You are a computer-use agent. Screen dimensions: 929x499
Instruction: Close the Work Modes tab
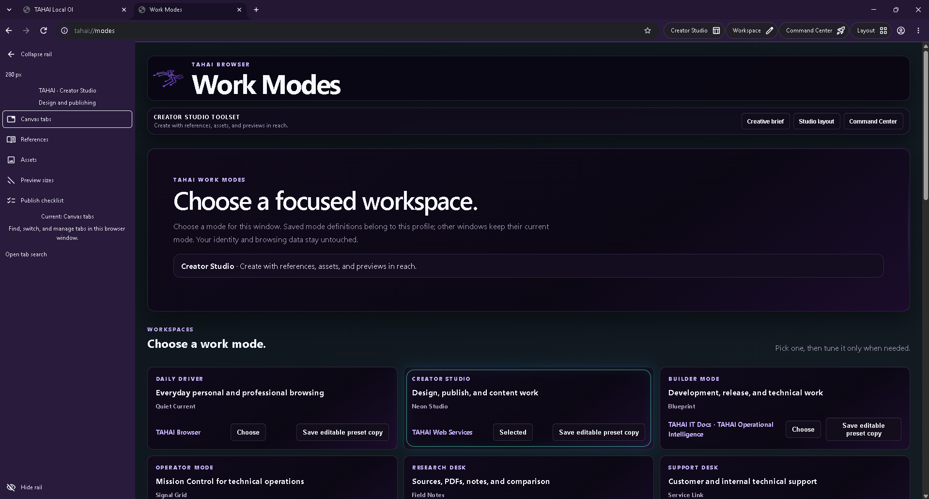[239, 10]
